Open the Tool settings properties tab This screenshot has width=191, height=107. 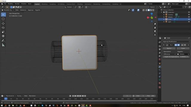(x=160, y=42)
